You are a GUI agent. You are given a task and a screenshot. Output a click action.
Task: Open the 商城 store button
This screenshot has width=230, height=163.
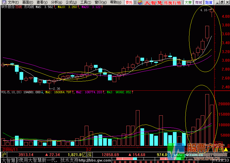point(198,3)
